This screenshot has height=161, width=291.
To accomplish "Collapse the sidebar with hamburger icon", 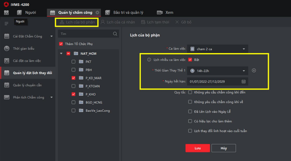I will [7, 24].
